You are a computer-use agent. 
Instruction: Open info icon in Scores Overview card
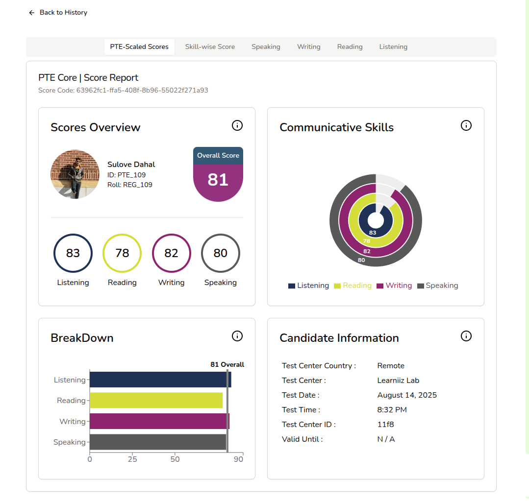tap(237, 126)
